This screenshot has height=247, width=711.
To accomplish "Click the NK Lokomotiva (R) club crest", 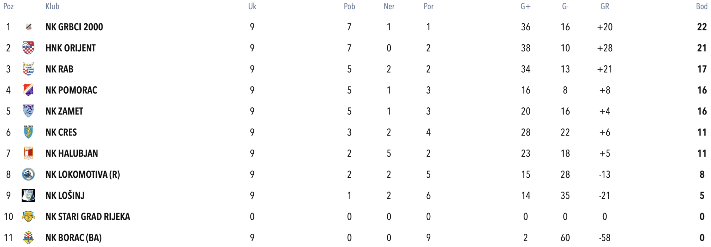I will (x=29, y=174).
